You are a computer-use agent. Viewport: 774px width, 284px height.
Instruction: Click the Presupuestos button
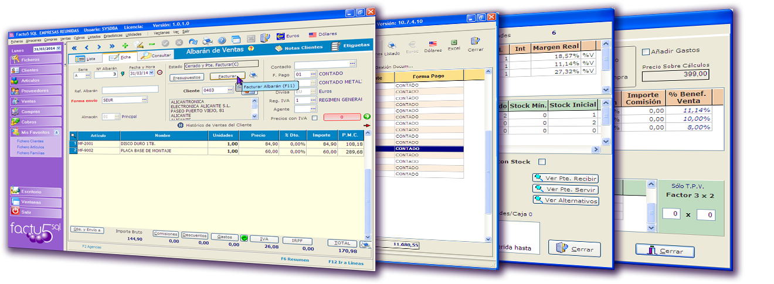tap(187, 77)
